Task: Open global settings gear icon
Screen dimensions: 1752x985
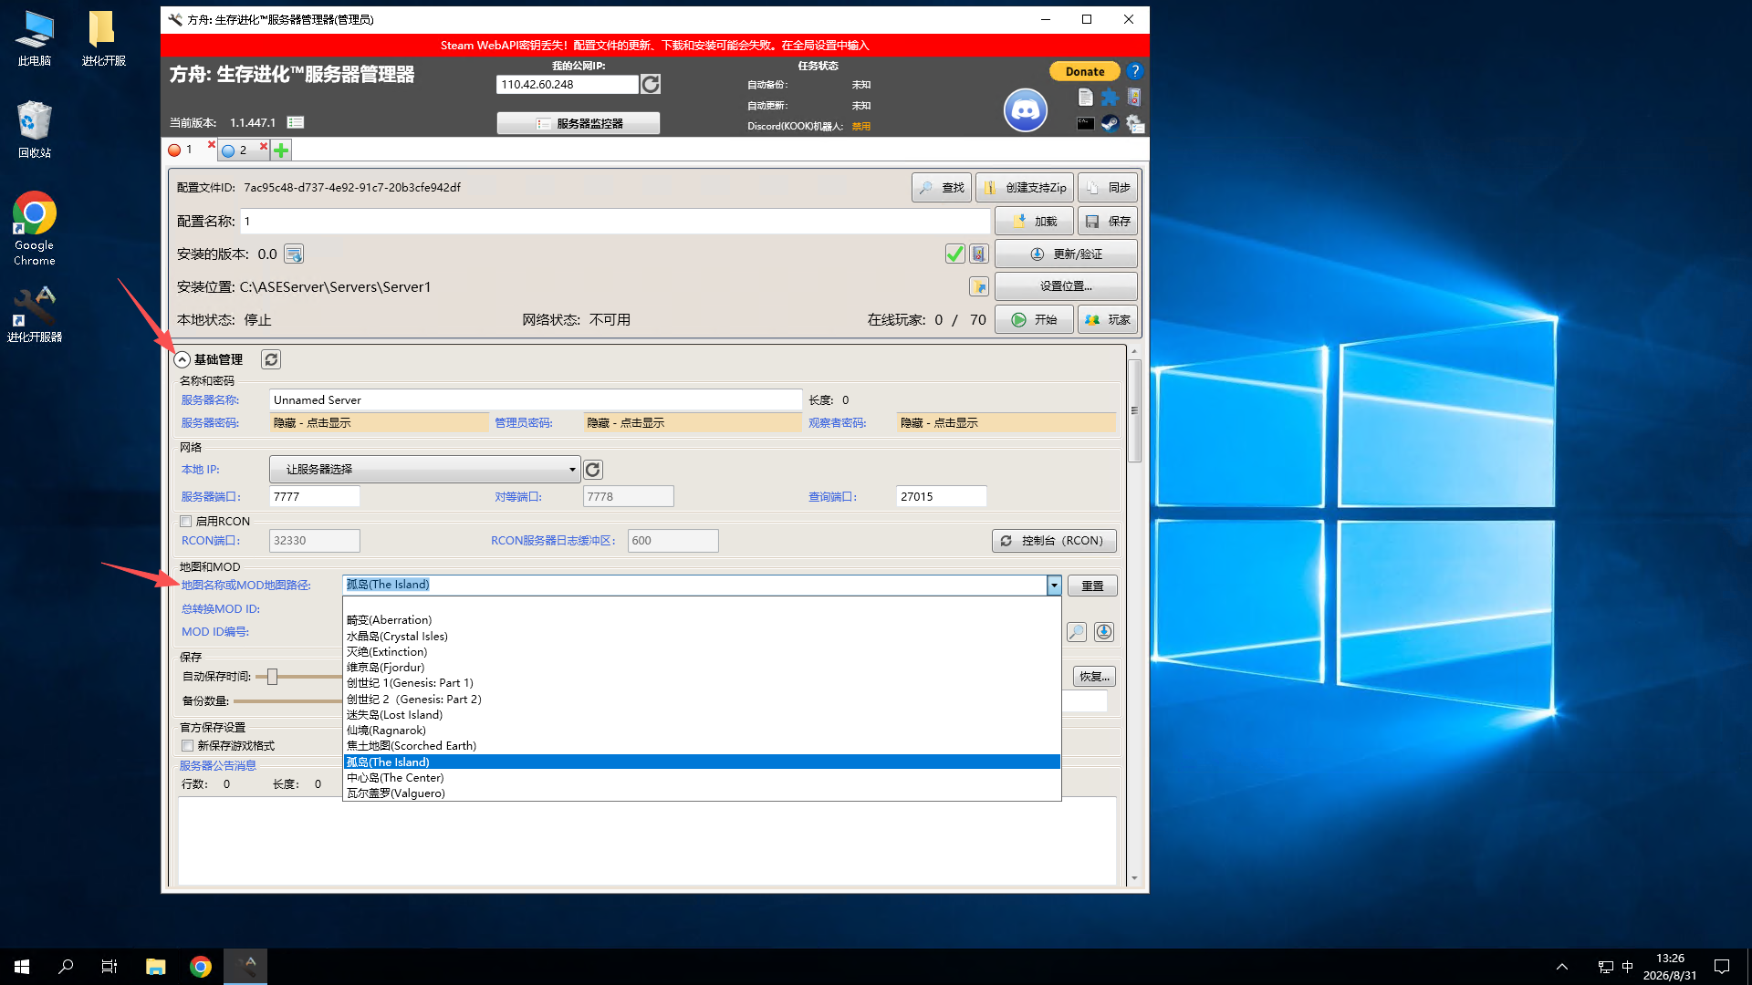Action: point(1134,123)
